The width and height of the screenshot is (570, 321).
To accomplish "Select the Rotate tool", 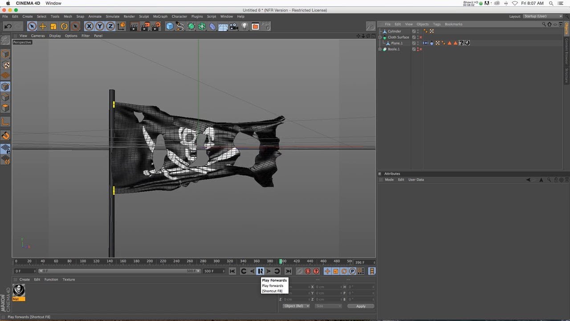I will (x=64, y=26).
